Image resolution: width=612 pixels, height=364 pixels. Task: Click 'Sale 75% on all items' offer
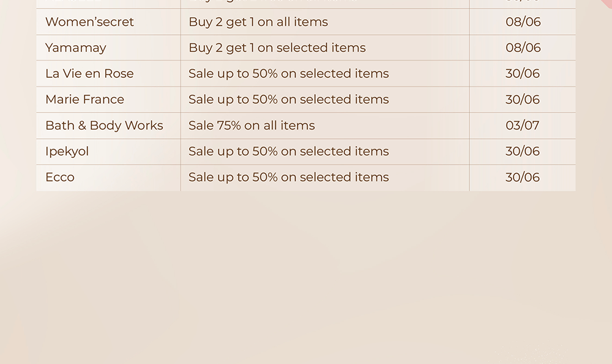[252, 125]
